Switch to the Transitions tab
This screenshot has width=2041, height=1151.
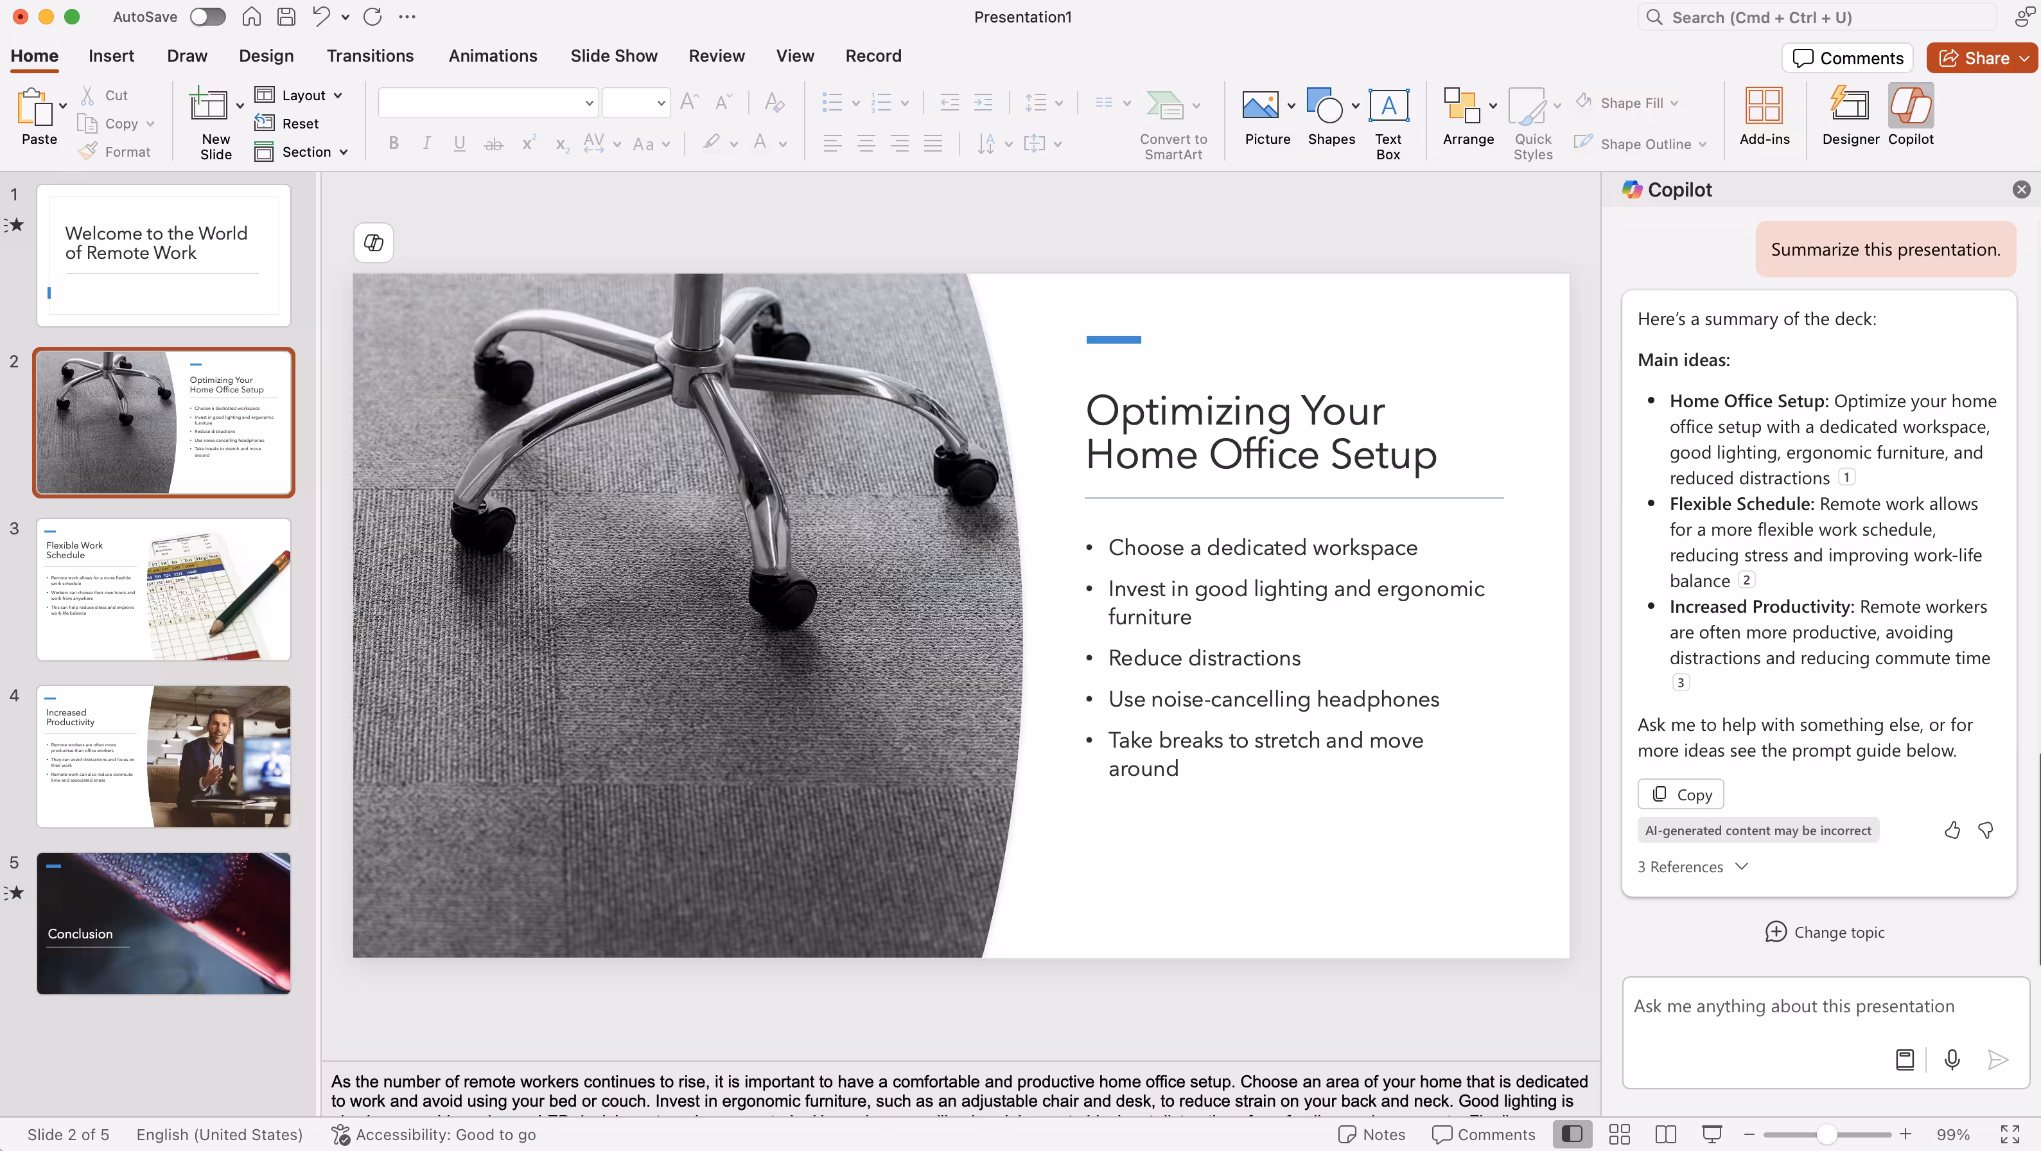pyautogui.click(x=370, y=55)
